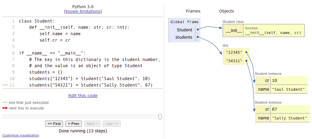Open Customize visualization link
The width and height of the screenshot is (312, 139).
coord(21,135)
